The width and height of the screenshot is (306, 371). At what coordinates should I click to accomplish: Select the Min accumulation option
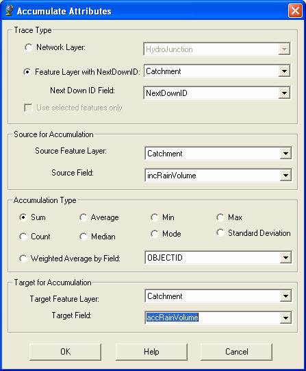pos(155,217)
